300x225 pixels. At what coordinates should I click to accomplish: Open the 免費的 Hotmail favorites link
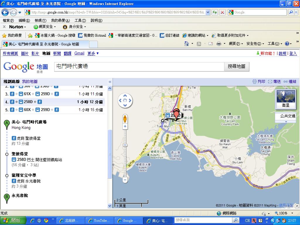pos(92,35)
